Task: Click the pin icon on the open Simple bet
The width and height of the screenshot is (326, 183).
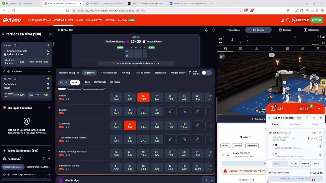Action: 223,155
